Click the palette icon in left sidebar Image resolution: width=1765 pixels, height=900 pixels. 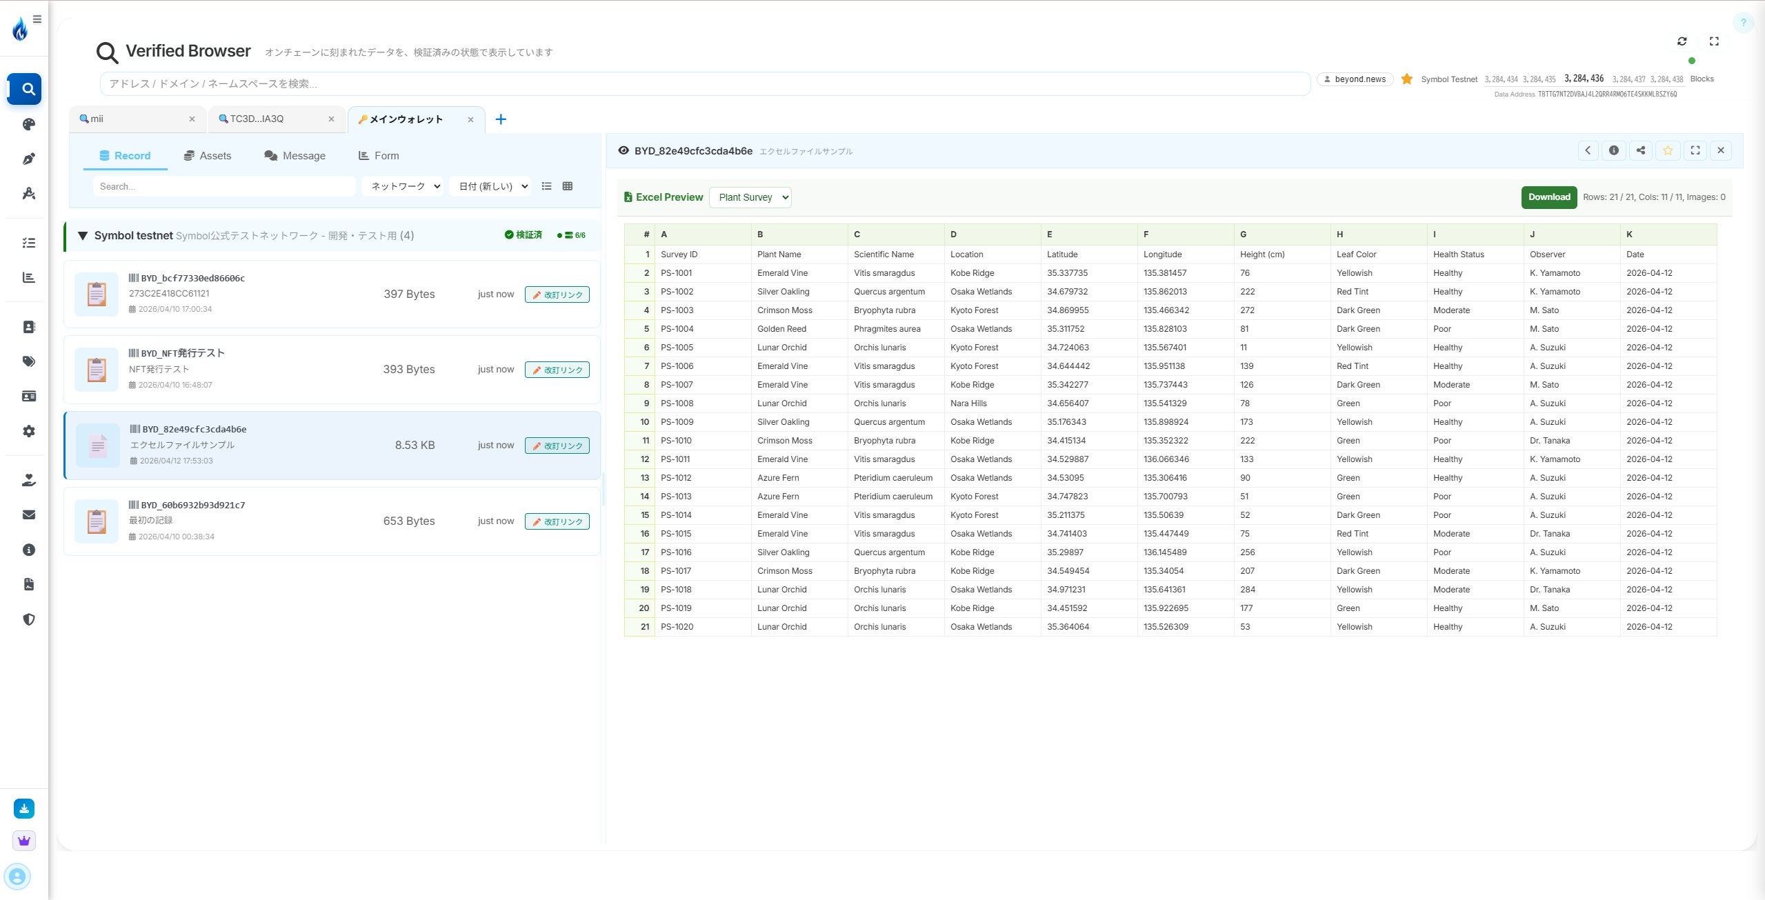28,124
